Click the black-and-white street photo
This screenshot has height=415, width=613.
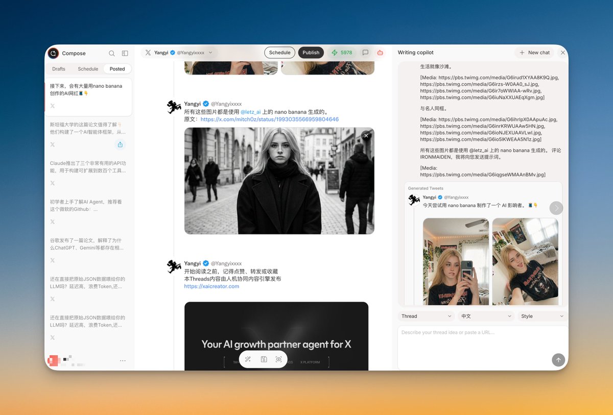pyautogui.click(x=279, y=181)
